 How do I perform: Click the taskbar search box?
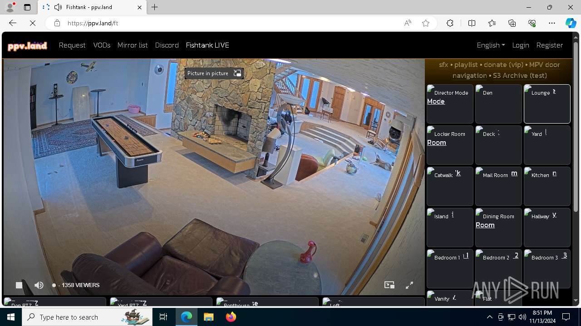point(87,317)
